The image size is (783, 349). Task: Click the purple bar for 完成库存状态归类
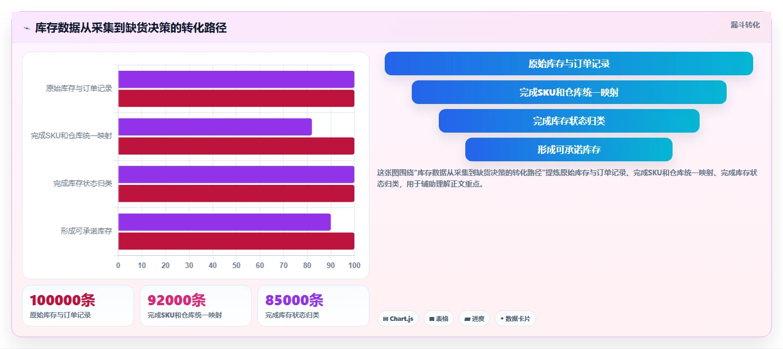[236, 174]
